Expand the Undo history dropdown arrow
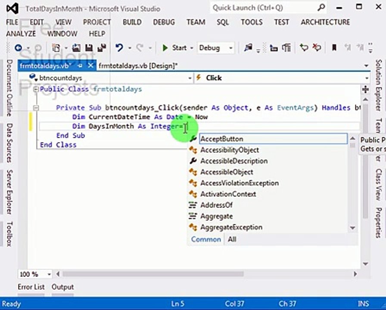The height and width of the screenshot is (310, 386). pos(130,48)
